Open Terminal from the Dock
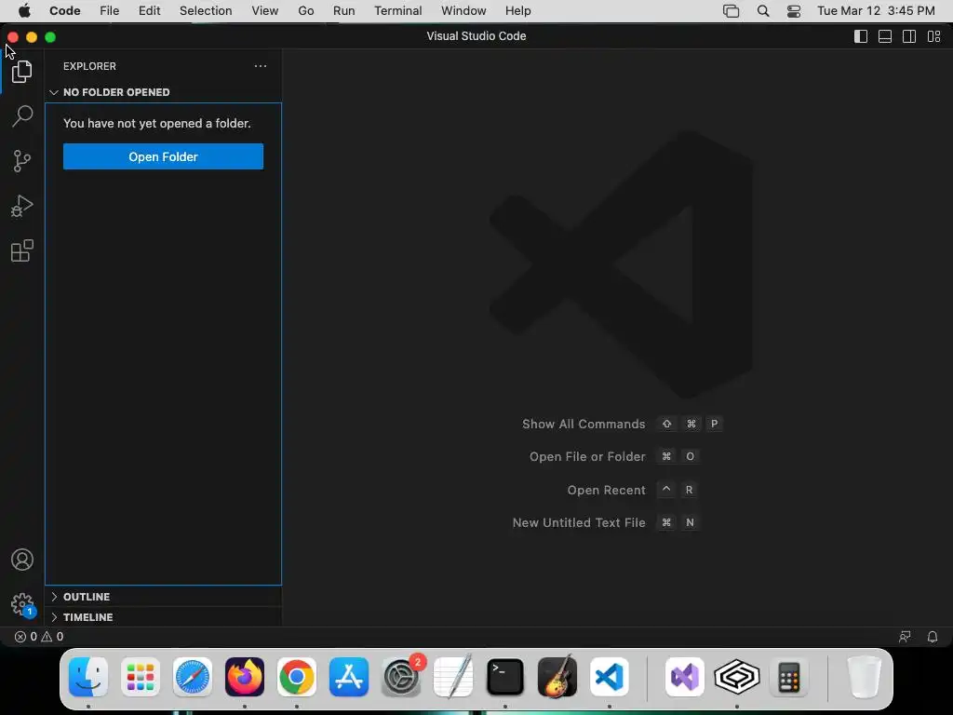 pos(505,677)
